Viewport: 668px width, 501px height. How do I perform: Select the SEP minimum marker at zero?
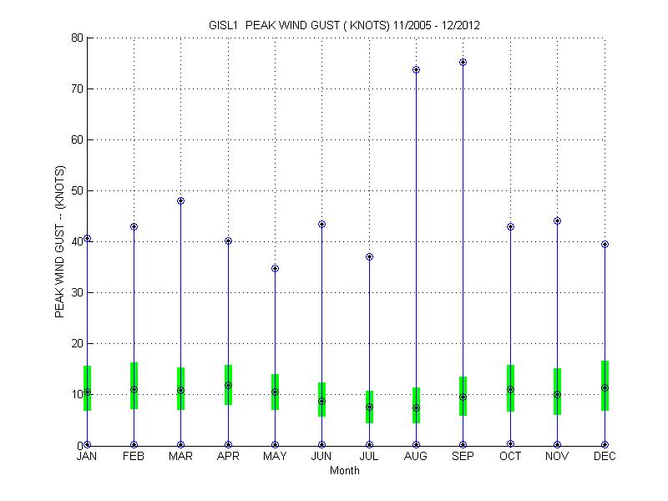pos(463,445)
